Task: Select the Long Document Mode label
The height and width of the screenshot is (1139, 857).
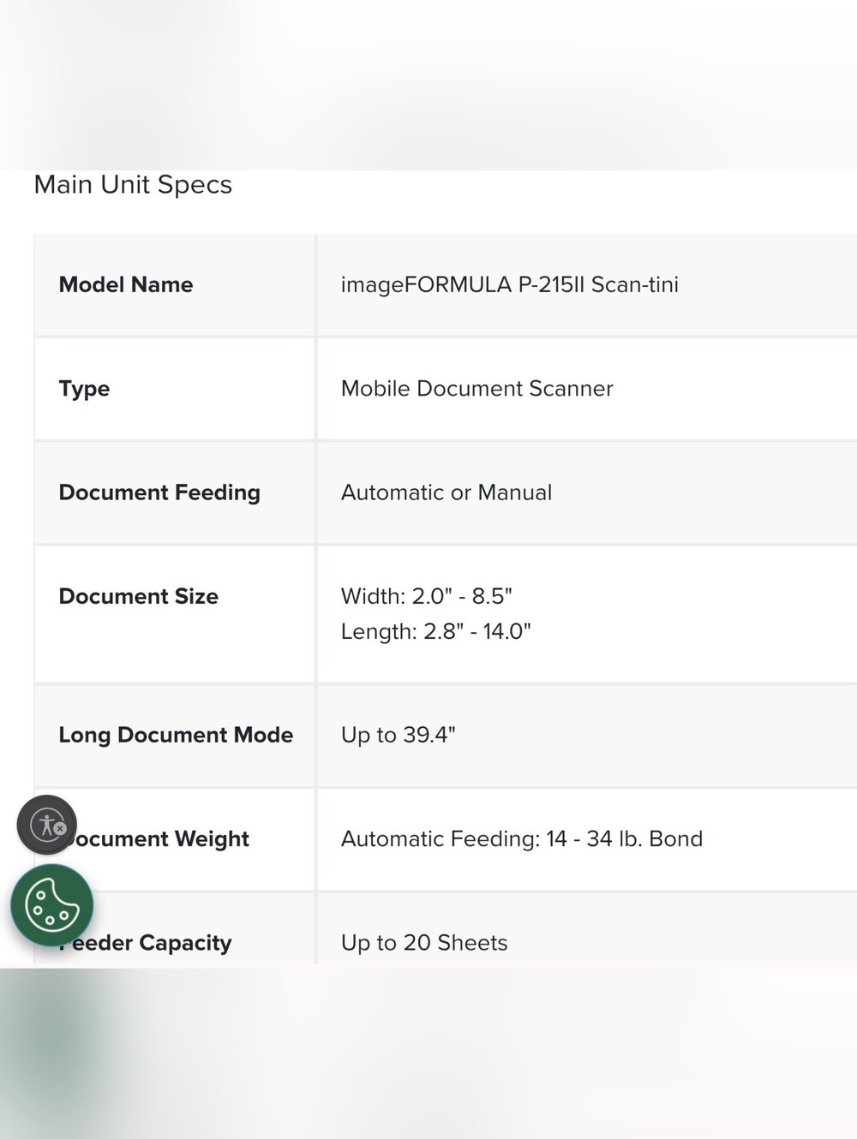Action: 176,735
